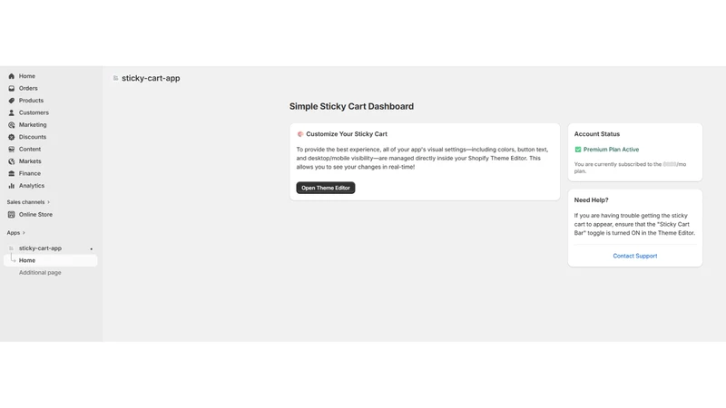726x408 pixels.
Task: Click the sticky cart troubleshooting text
Action: 634,224
